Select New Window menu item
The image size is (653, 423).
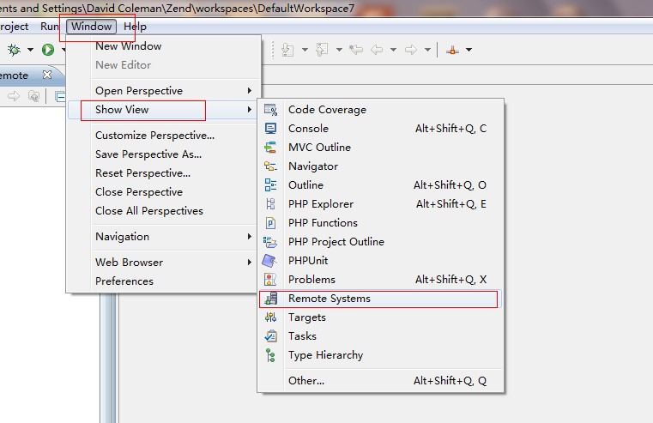[x=162, y=46]
